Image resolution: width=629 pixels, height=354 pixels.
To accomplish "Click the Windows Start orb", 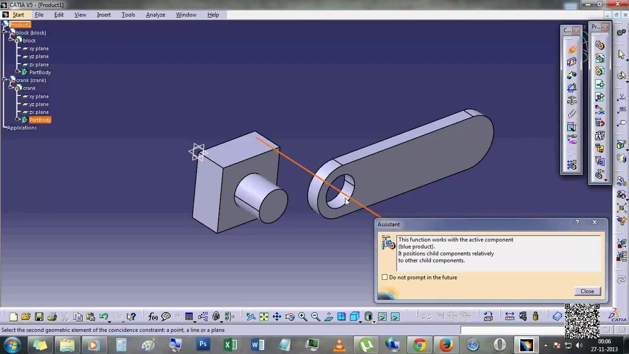I will (11, 345).
